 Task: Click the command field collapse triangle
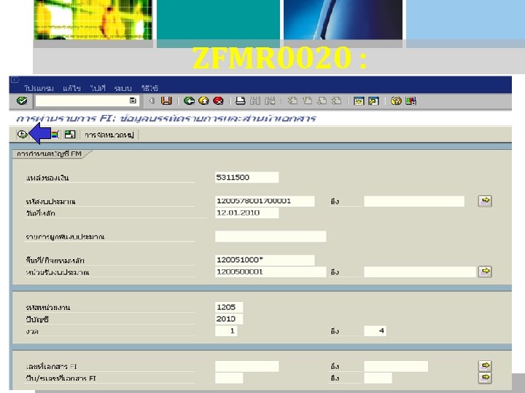click(x=152, y=100)
